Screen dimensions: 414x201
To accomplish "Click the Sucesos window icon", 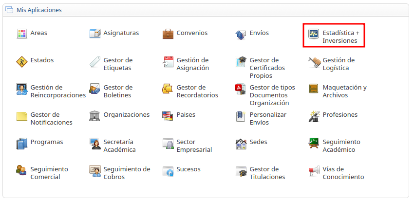I will pyautogui.click(x=168, y=171).
